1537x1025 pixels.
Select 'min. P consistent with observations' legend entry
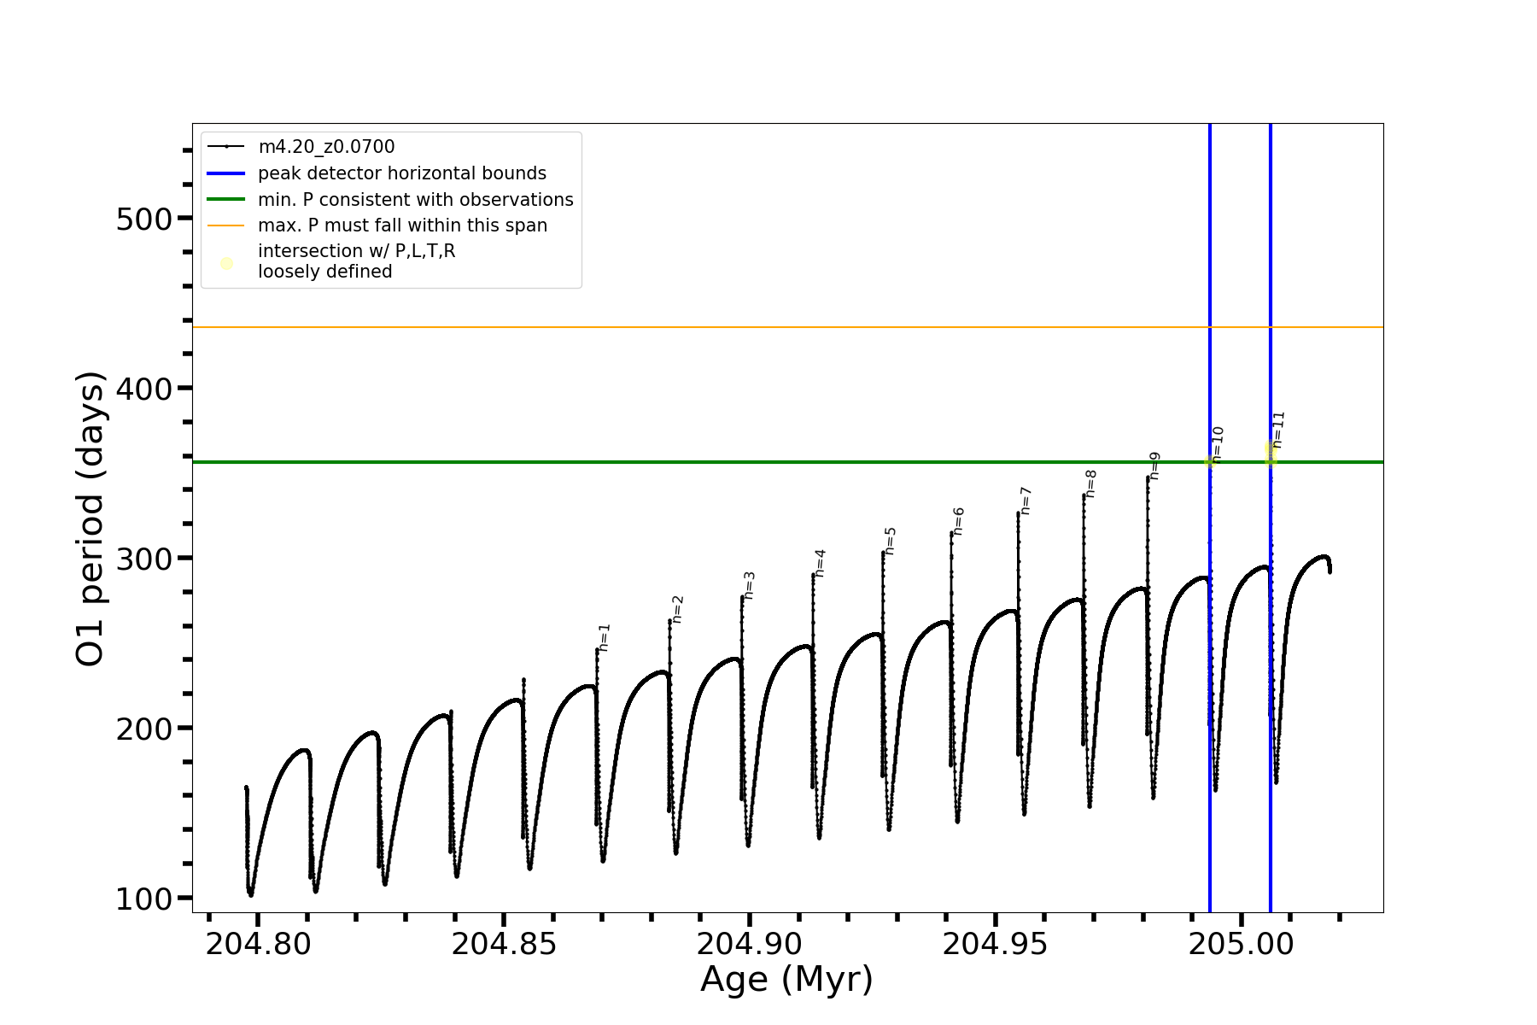click(416, 200)
